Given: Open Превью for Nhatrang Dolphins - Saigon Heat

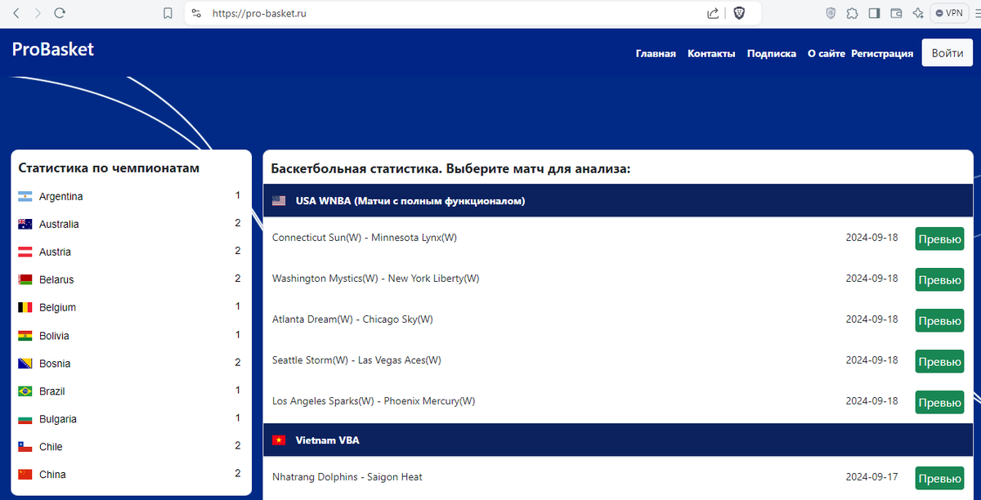Looking at the screenshot, I should click(x=939, y=478).
